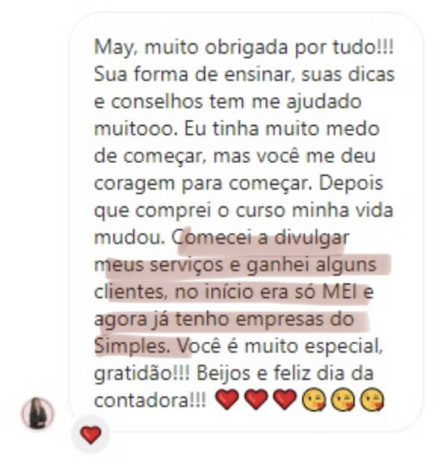Click the highlighted word 'Simples'
Viewport: 447px width, 470px height.
[x=130, y=346]
